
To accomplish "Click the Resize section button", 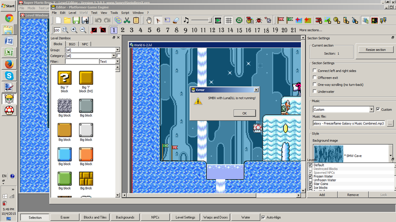I will point(376,50).
